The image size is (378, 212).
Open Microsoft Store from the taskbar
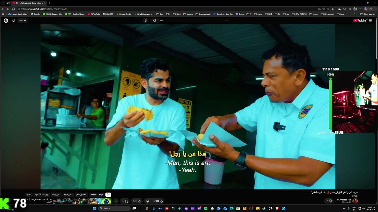click(x=238, y=208)
